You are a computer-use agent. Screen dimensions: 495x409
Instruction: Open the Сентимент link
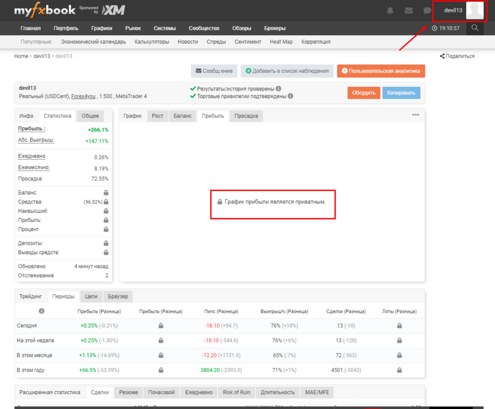coord(248,41)
